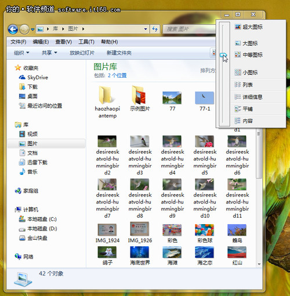Viewport: 290px width, 296px height.
Task: Open 收藏夹 favorites in sidebar
Action: [x=27, y=68]
